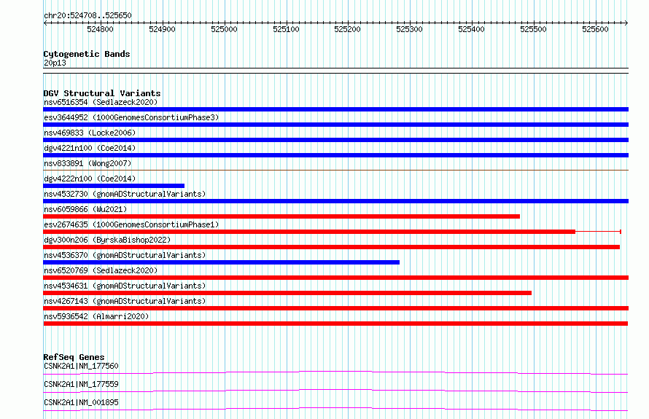Click the 525600 ruler tick label
The image size is (649, 419).
[595, 29]
